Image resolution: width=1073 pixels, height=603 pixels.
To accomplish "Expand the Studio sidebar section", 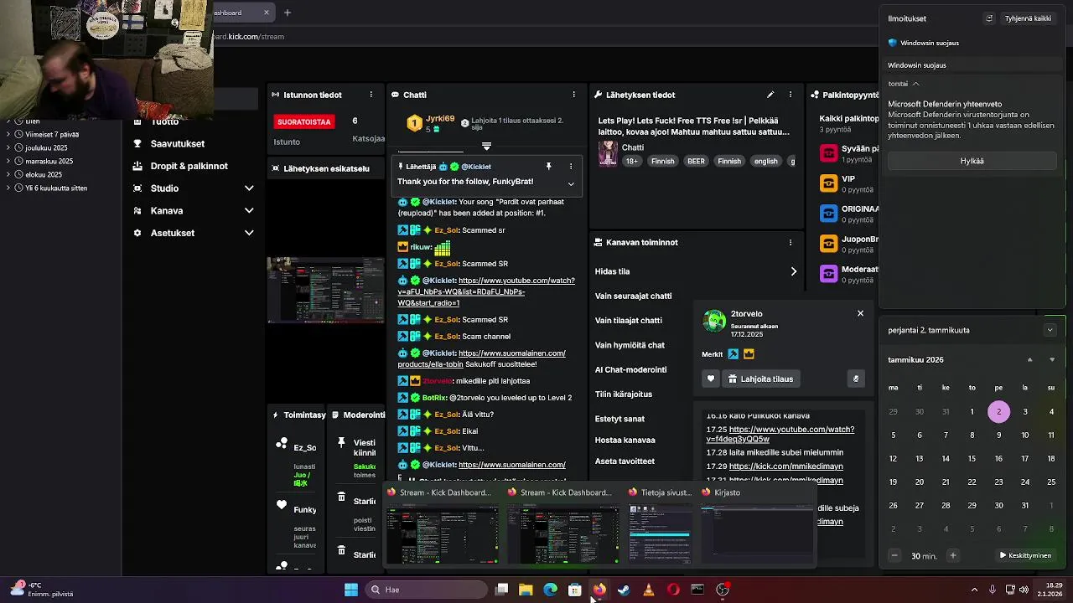I will [x=249, y=188].
